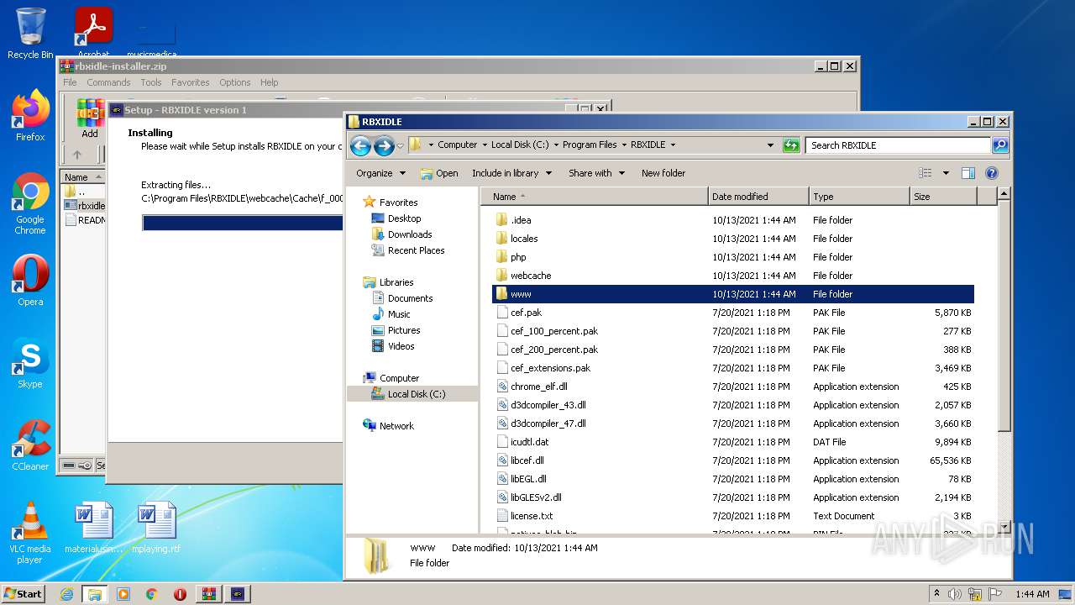Screen dimensions: 1075x605
Task: Click the Search RBXIDLE input field
Action: click(897, 145)
